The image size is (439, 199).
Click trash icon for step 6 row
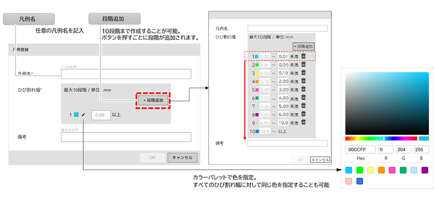click(303, 98)
